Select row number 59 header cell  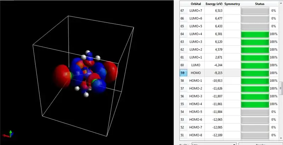pos(183,73)
